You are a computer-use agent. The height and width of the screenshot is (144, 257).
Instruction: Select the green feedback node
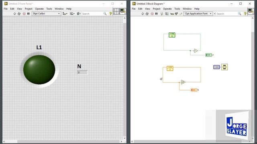click(172, 35)
